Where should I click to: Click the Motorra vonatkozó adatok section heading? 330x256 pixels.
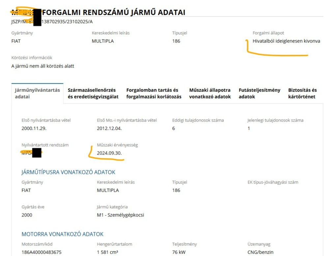[62, 234]
